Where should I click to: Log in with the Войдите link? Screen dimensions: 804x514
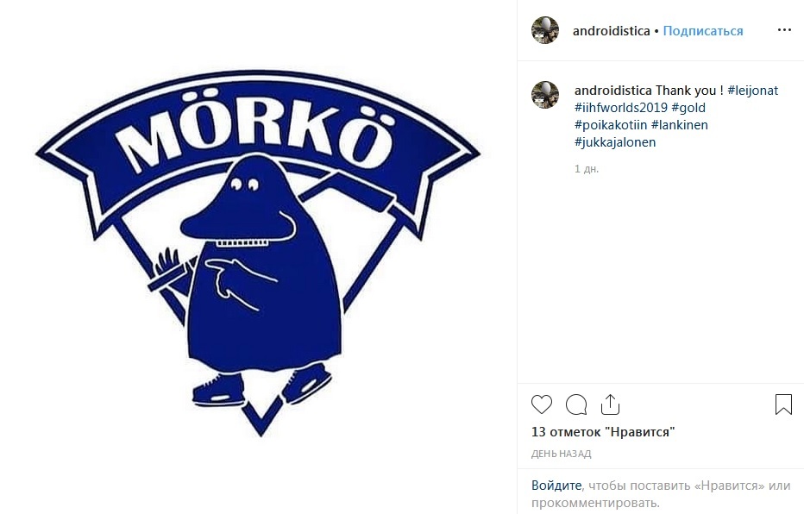coord(556,486)
